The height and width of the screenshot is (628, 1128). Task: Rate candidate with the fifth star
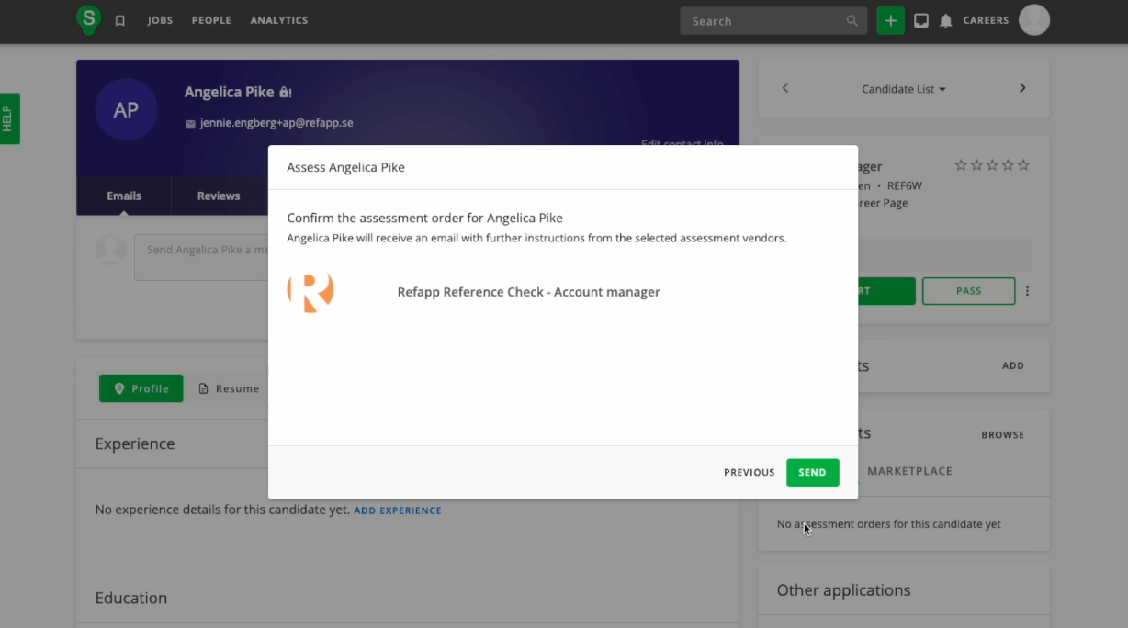point(1023,165)
